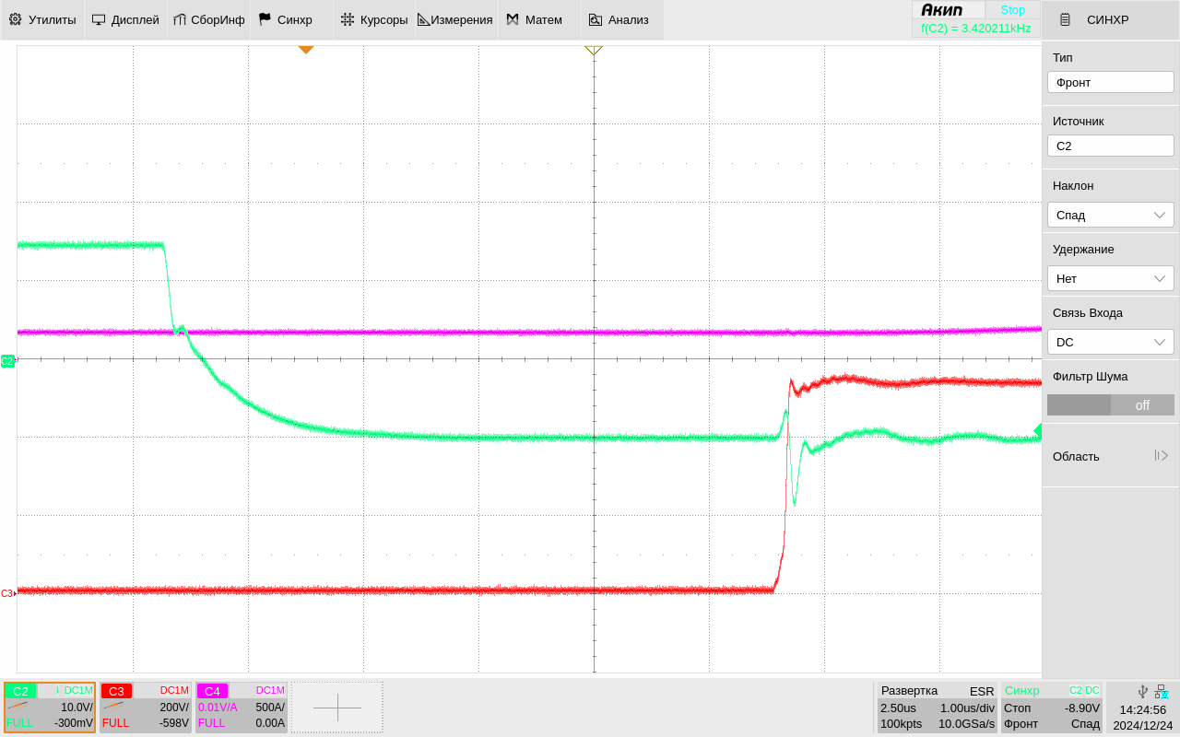The image size is (1180, 737).
Task: Click the Измерения measurements icon
Action: (424, 19)
